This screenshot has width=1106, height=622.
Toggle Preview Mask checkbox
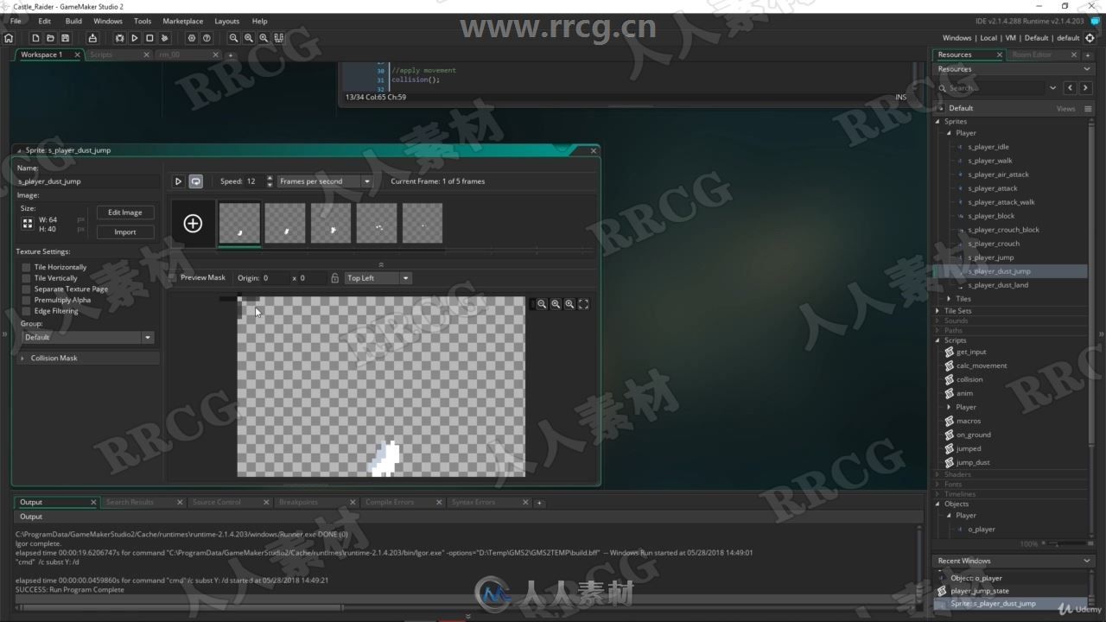(x=173, y=278)
